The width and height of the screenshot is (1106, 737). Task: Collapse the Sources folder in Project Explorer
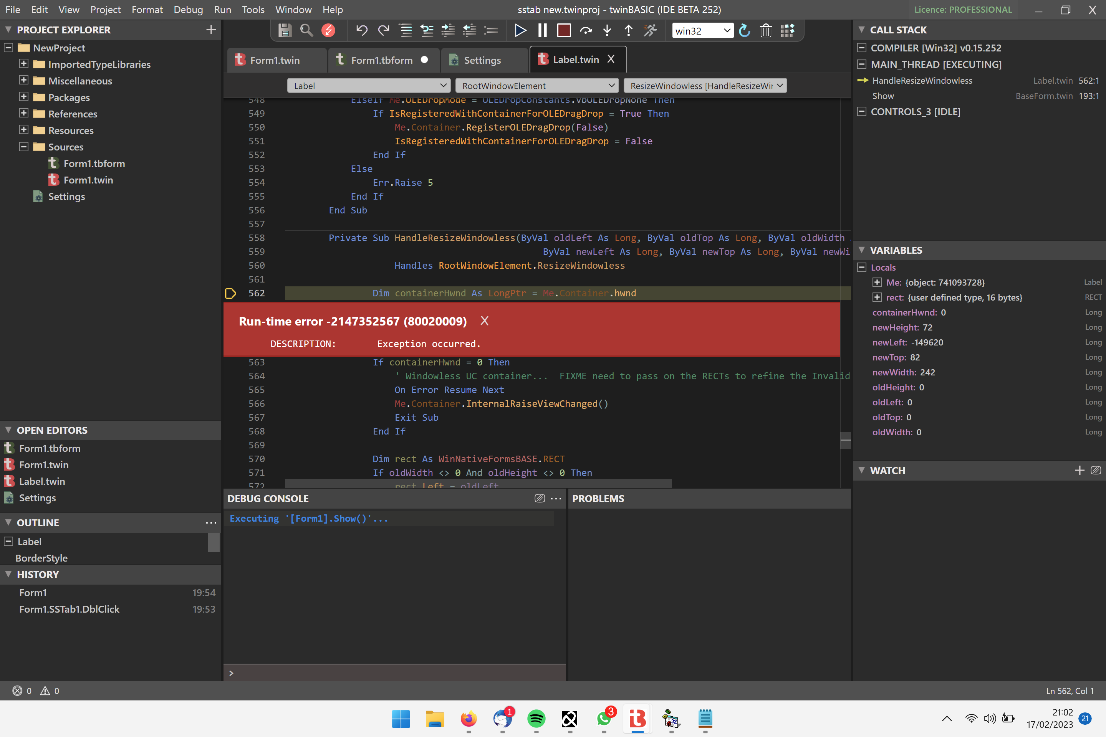tap(23, 147)
